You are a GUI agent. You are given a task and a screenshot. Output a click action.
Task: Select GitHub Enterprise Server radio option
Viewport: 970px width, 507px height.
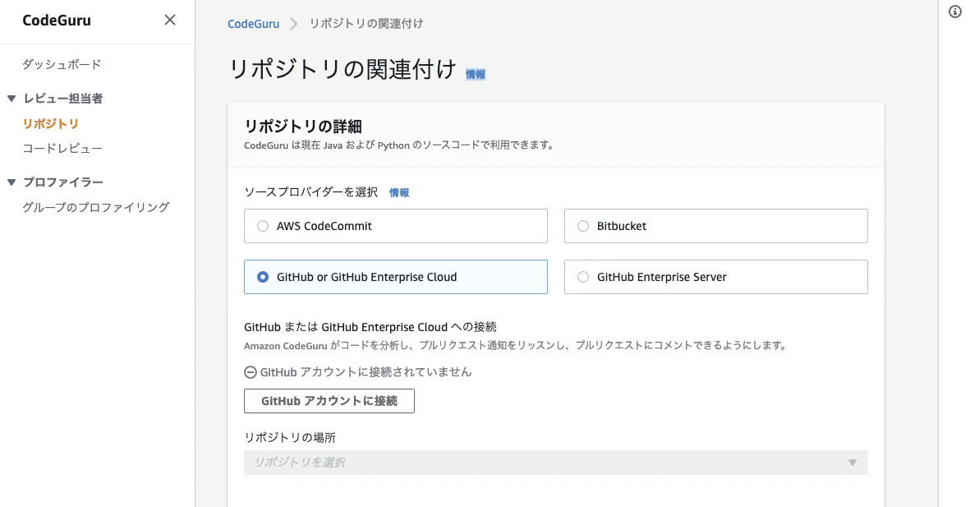pos(715,277)
